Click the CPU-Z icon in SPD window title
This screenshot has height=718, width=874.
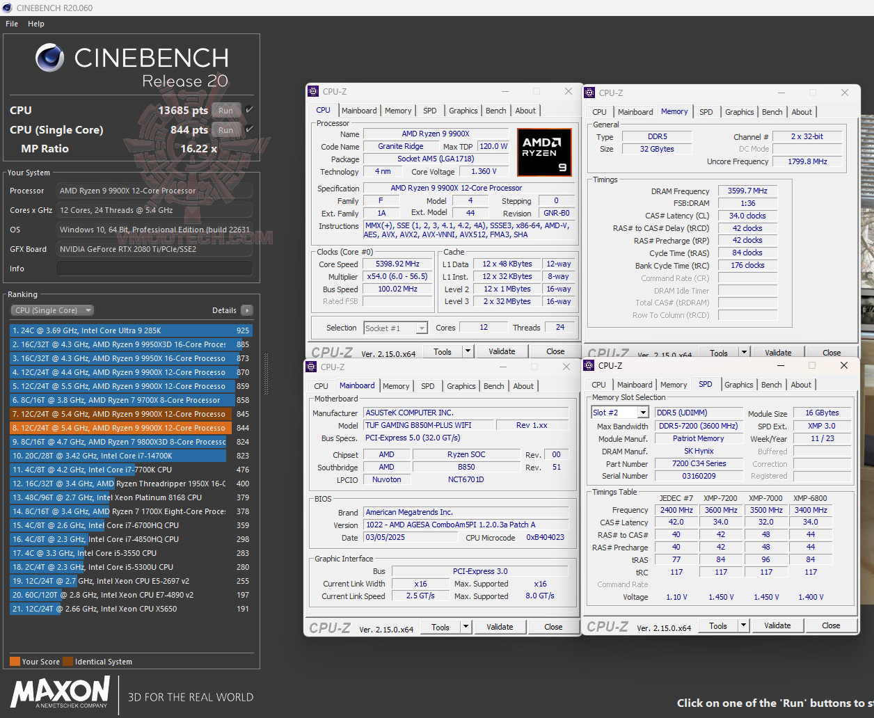589,365
